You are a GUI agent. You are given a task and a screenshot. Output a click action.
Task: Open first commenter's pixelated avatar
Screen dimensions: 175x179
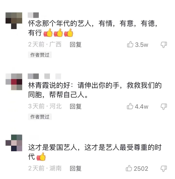point(14,21)
